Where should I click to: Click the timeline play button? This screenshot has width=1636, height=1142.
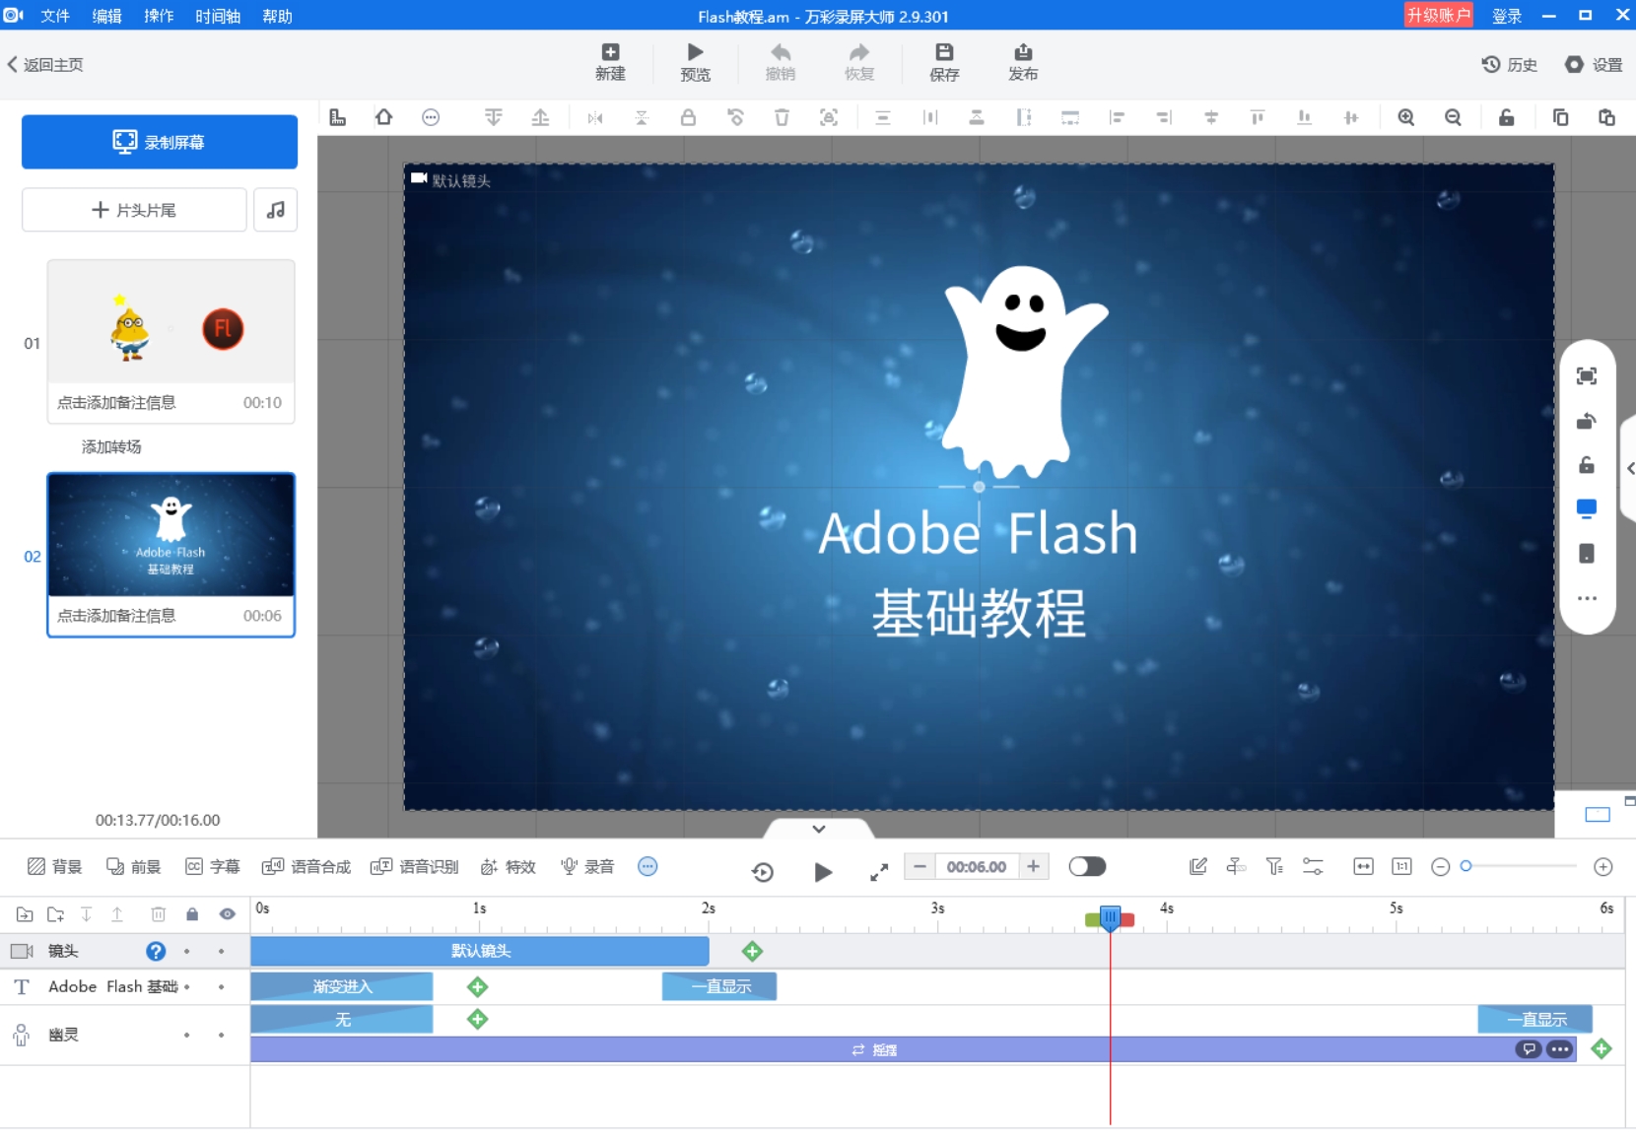pyautogui.click(x=824, y=871)
